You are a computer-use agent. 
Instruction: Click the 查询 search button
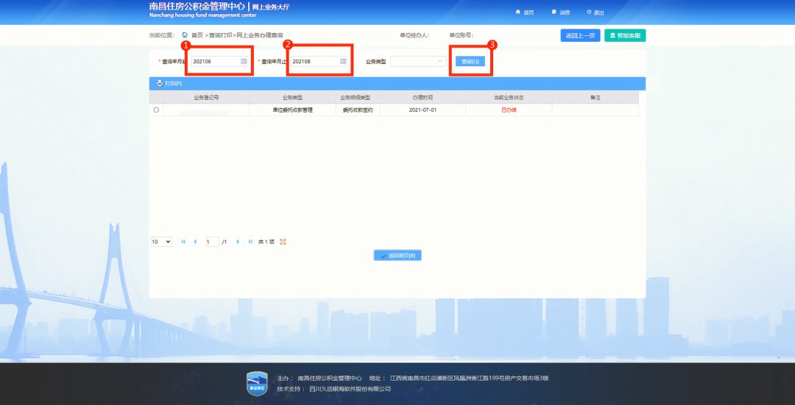point(470,62)
